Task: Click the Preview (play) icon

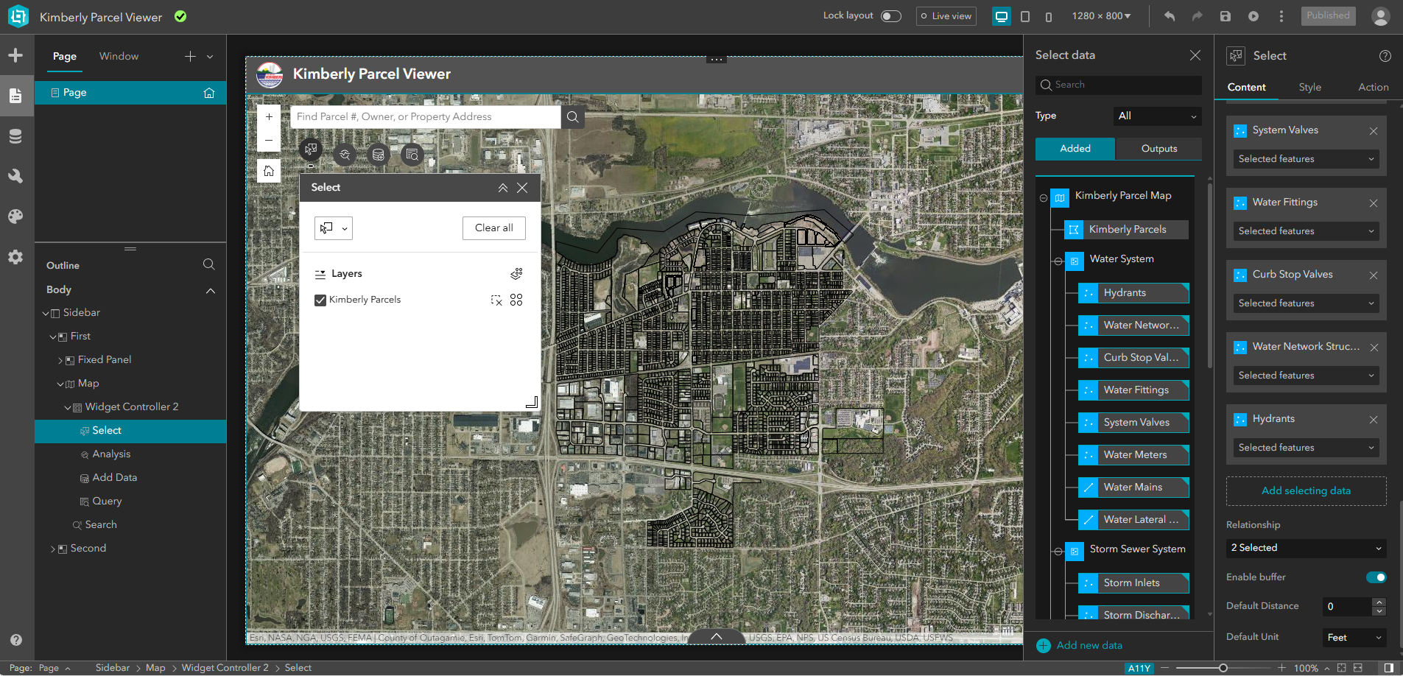Action: pos(1253,15)
